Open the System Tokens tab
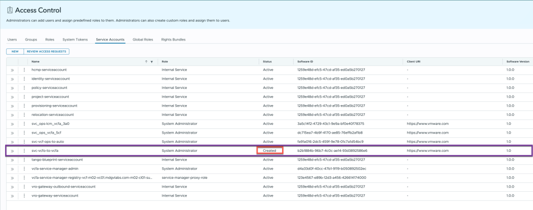This screenshot has height=210, width=533. click(x=75, y=40)
